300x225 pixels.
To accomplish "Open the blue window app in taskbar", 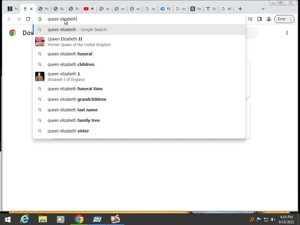I will pos(97,219).
